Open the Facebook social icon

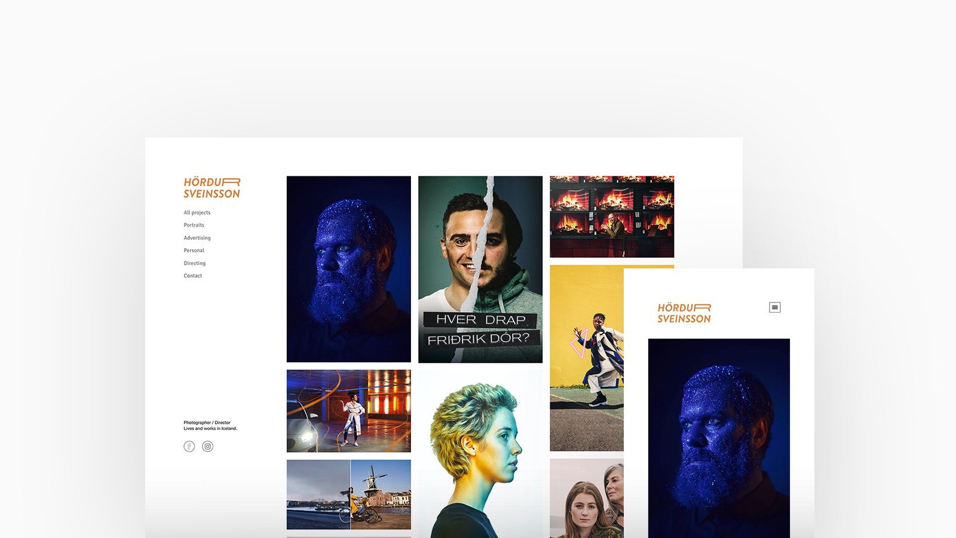(x=189, y=447)
